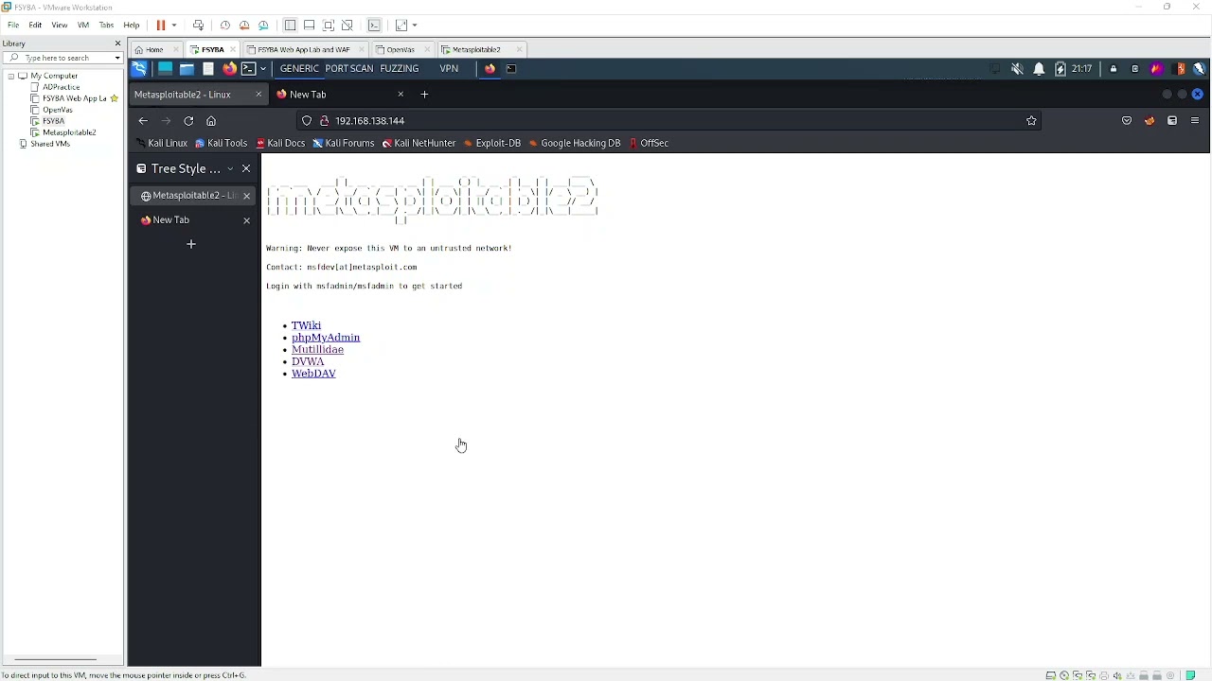Reload the page in Firefox
The image size is (1212, 681).
tap(188, 121)
